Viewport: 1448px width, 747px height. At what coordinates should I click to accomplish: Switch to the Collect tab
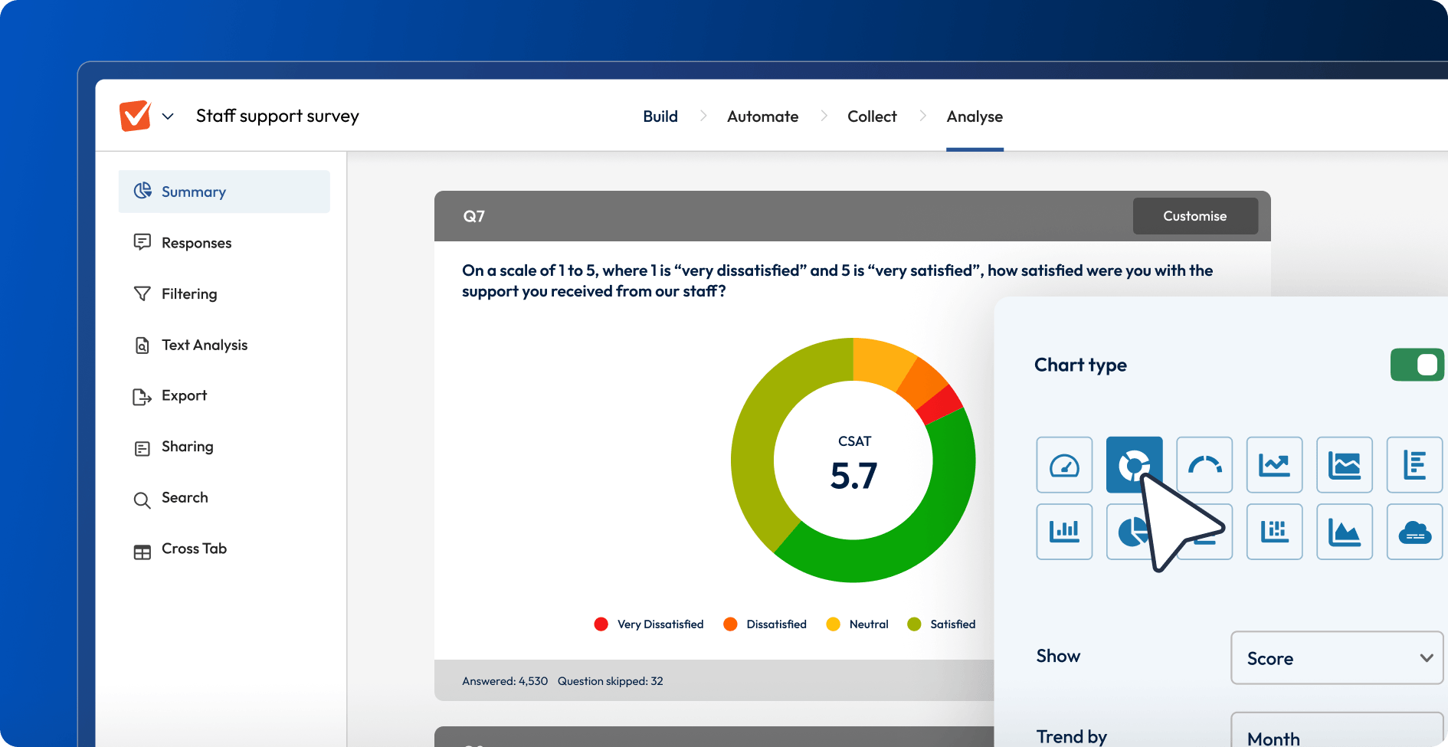click(x=872, y=116)
